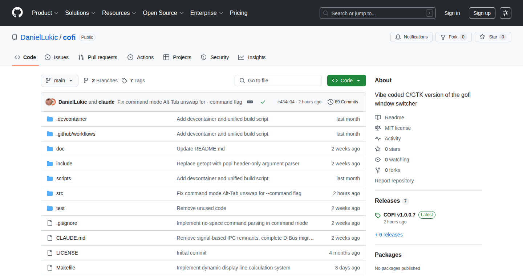Open the Security tab
The height and width of the screenshot is (276, 523).
215,57
